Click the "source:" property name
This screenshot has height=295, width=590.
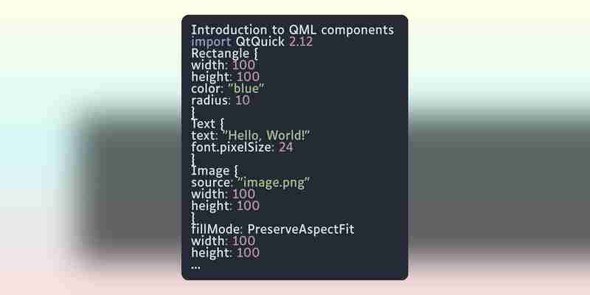[212, 182]
